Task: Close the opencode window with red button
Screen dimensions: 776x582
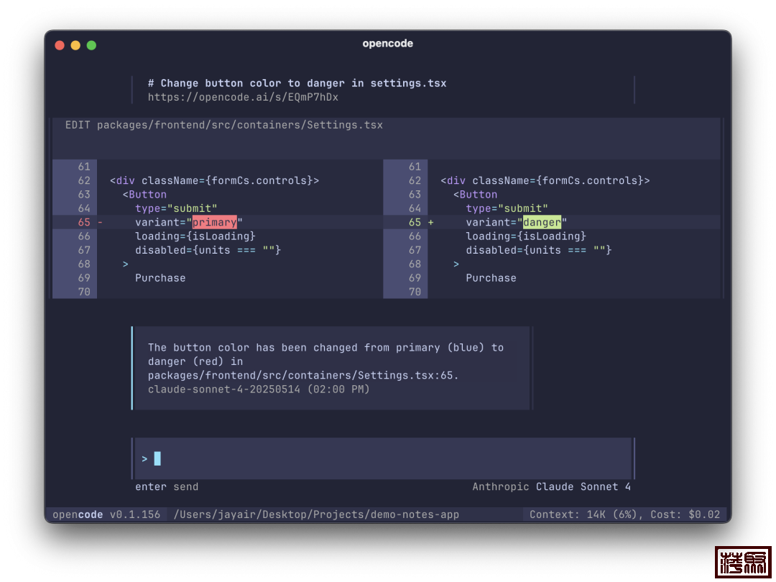Action: (60, 45)
